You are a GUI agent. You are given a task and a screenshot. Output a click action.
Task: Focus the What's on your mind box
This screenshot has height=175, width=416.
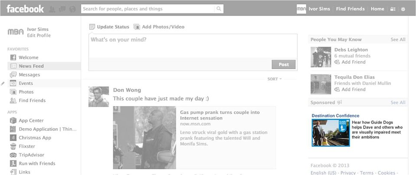point(193,45)
